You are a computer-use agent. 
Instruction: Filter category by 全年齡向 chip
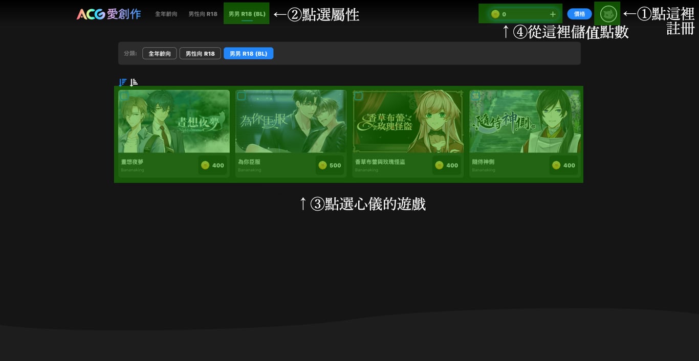point(160,53)
